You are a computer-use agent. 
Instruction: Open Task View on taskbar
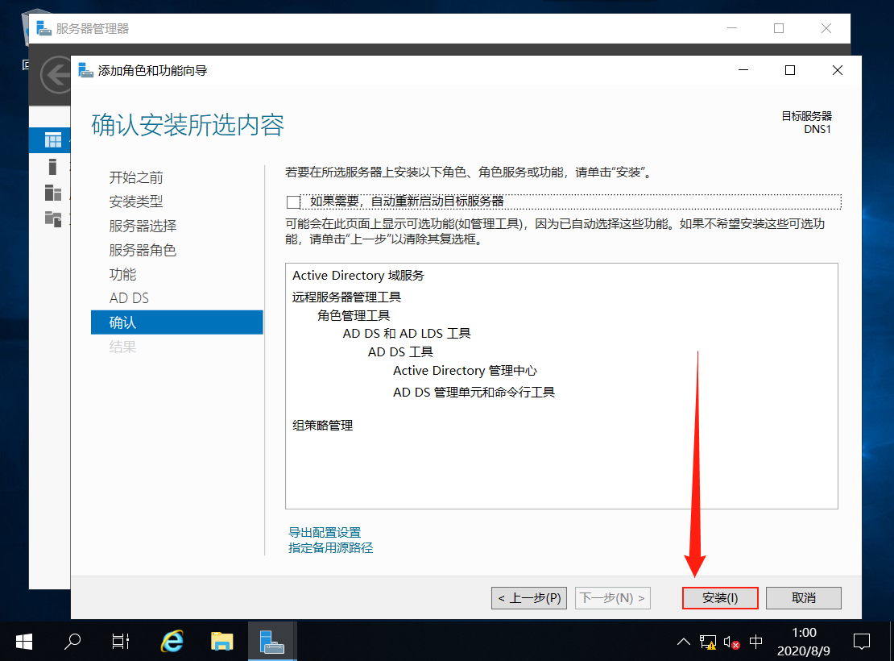click(121, 642)
